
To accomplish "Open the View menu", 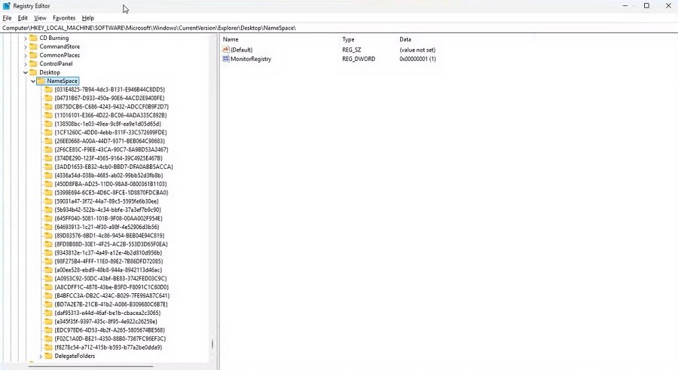I will (x=40, y=18).
